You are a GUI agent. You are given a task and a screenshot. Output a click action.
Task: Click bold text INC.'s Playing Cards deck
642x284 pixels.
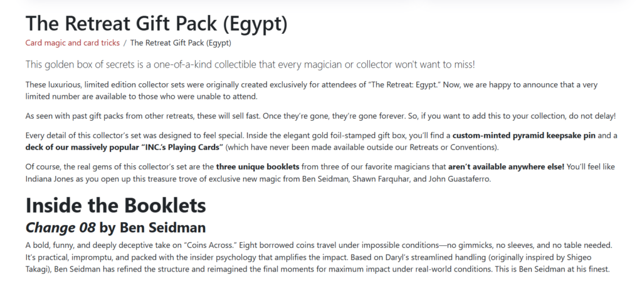tap(124, 147)
